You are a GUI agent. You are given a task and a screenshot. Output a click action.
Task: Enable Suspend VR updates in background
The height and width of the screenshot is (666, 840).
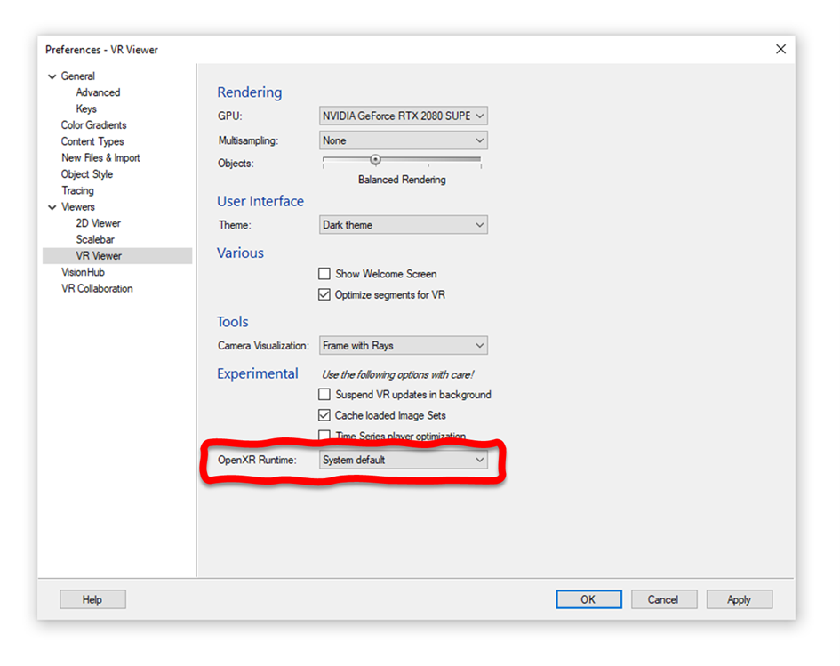[324, 394]
